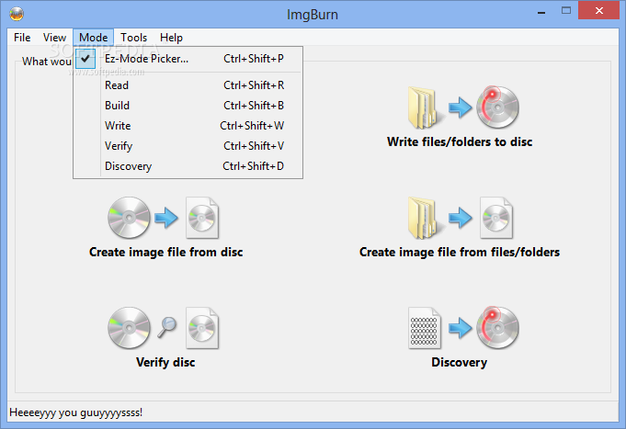626x429 pixels.
Task: Click the blue arrow in Create image file from disc
Action: [x=166, y=218]
